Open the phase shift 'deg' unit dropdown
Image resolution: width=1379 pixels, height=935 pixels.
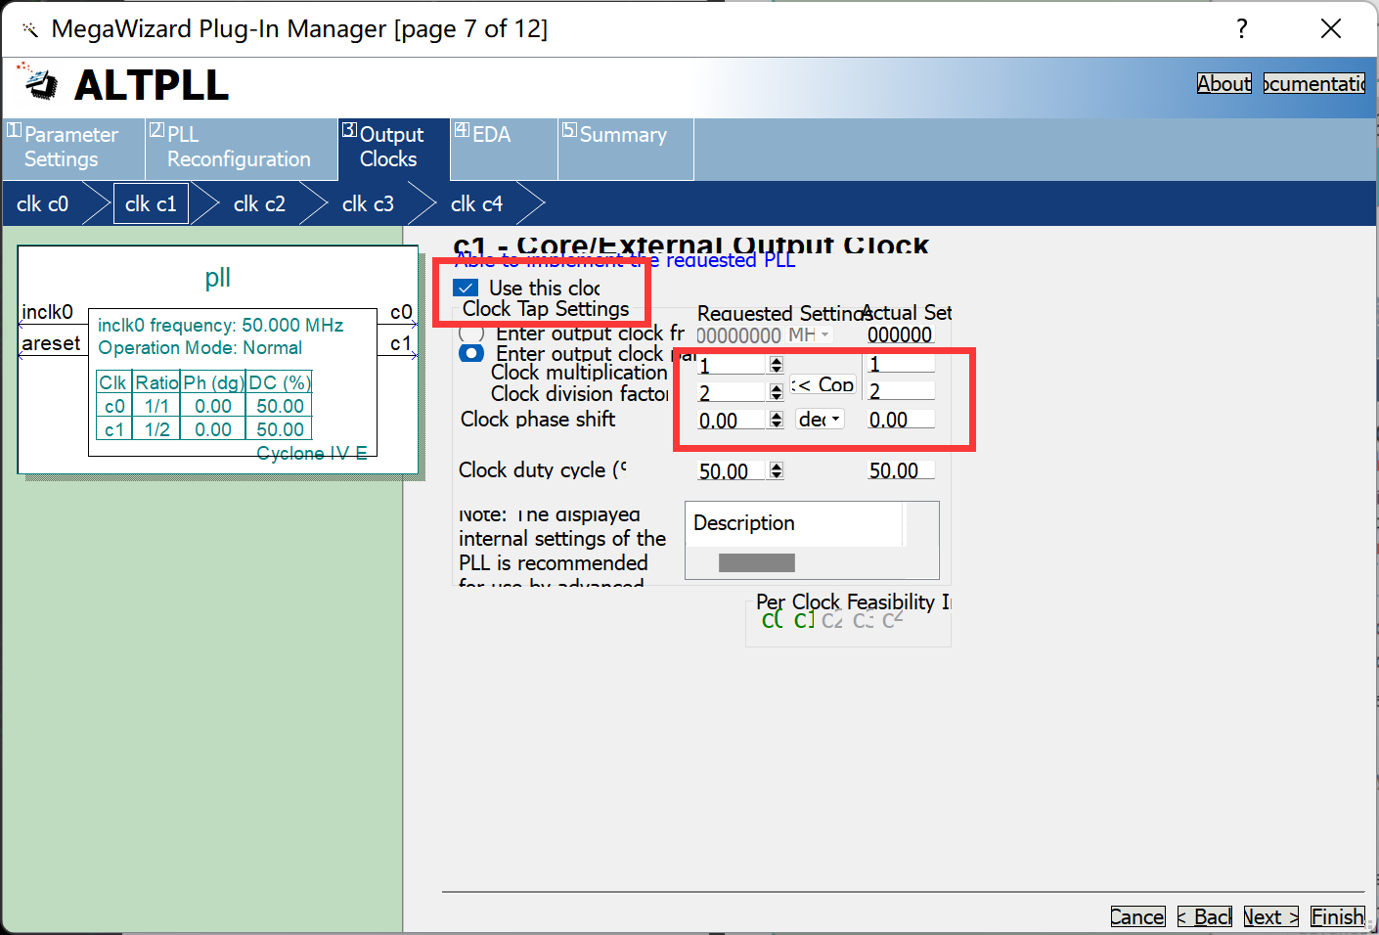click(820, 419)
